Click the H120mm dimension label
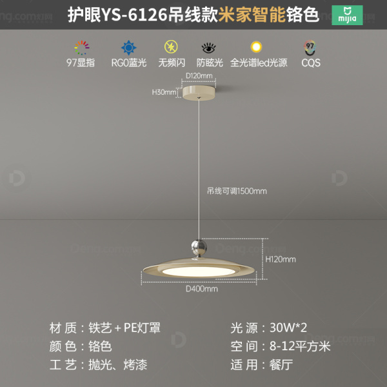 [281, 259]
